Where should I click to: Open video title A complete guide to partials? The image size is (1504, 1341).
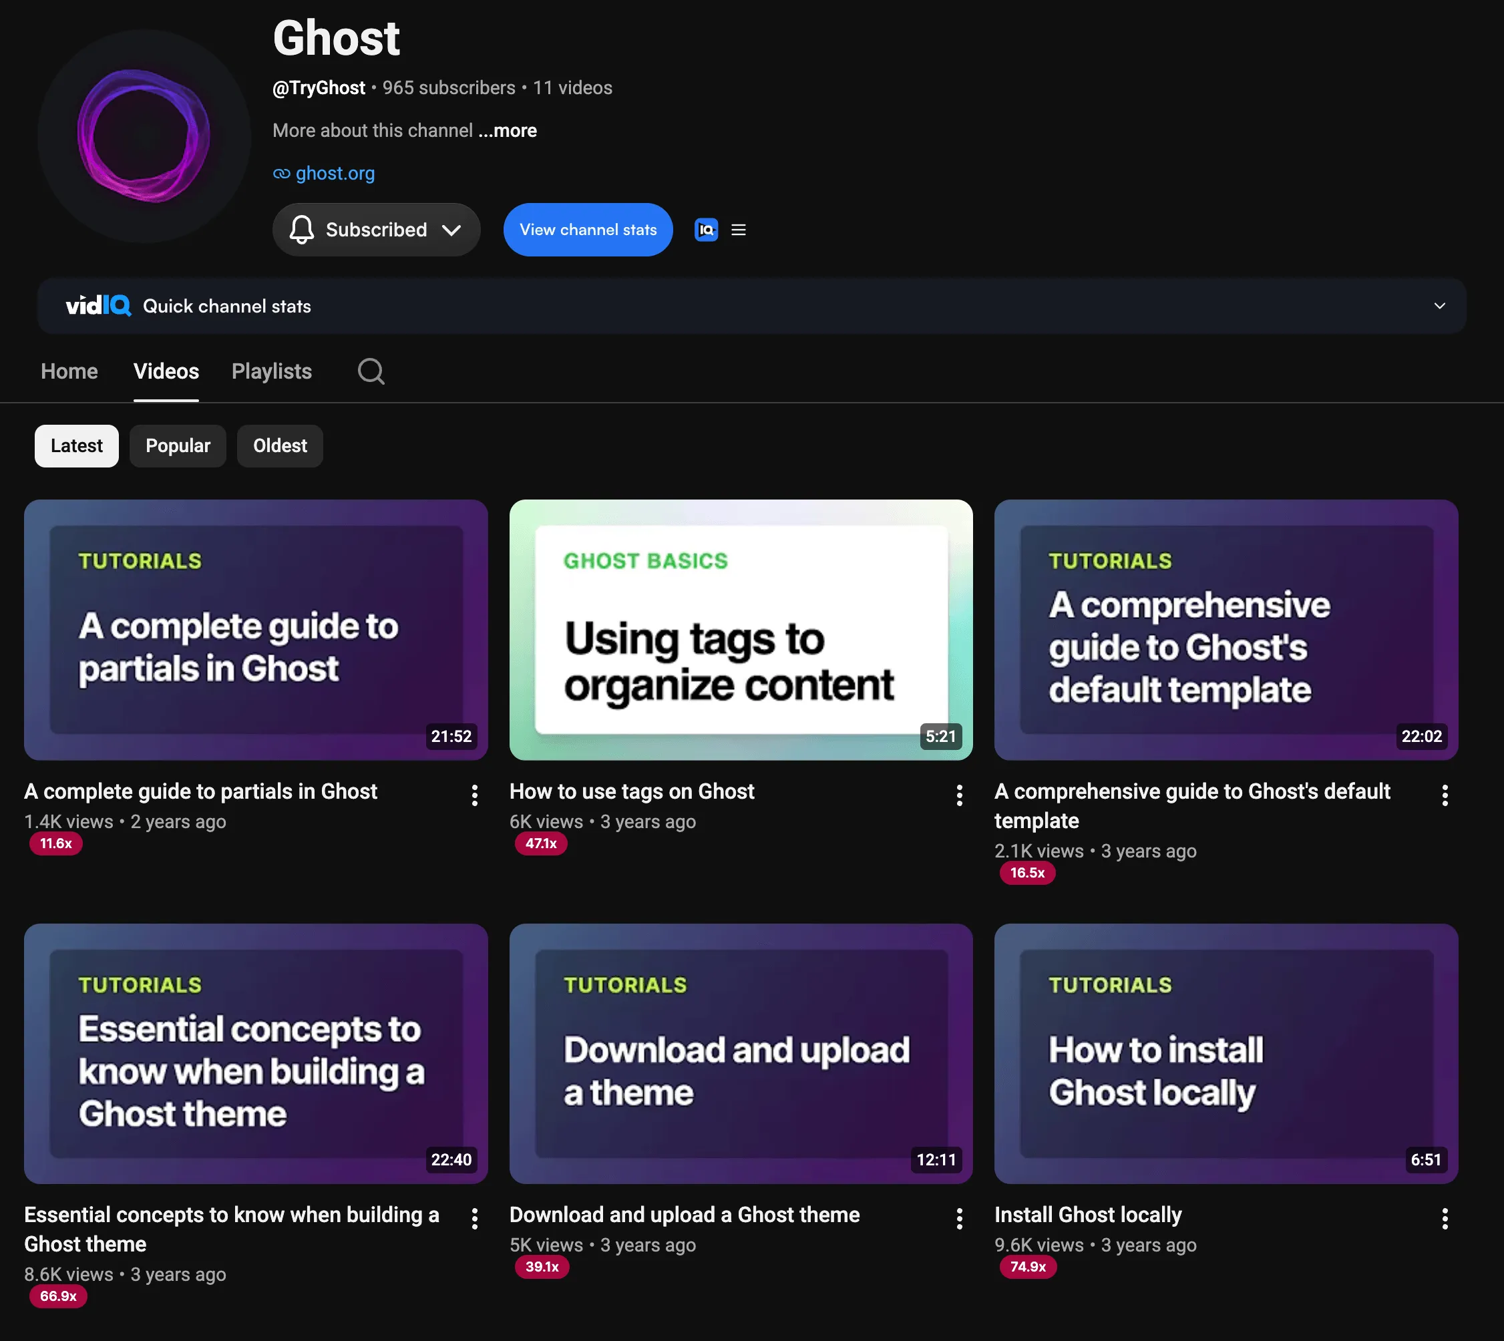coord(200,791)
